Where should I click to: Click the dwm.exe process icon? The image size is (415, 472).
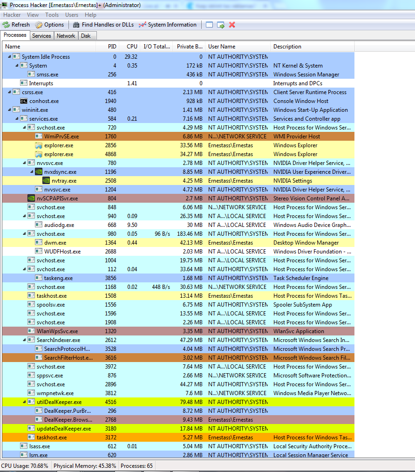pyautogui.click(x=39, y=243)
